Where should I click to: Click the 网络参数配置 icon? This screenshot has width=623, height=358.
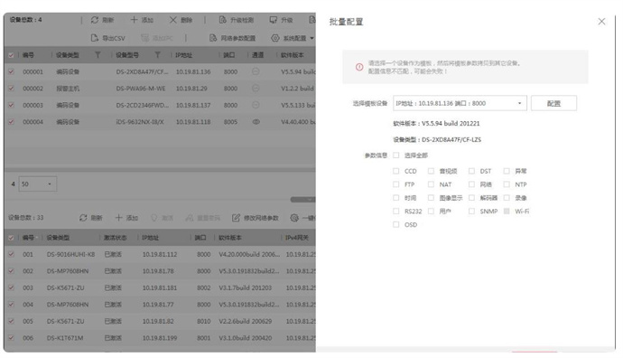[x=213, y=38]
